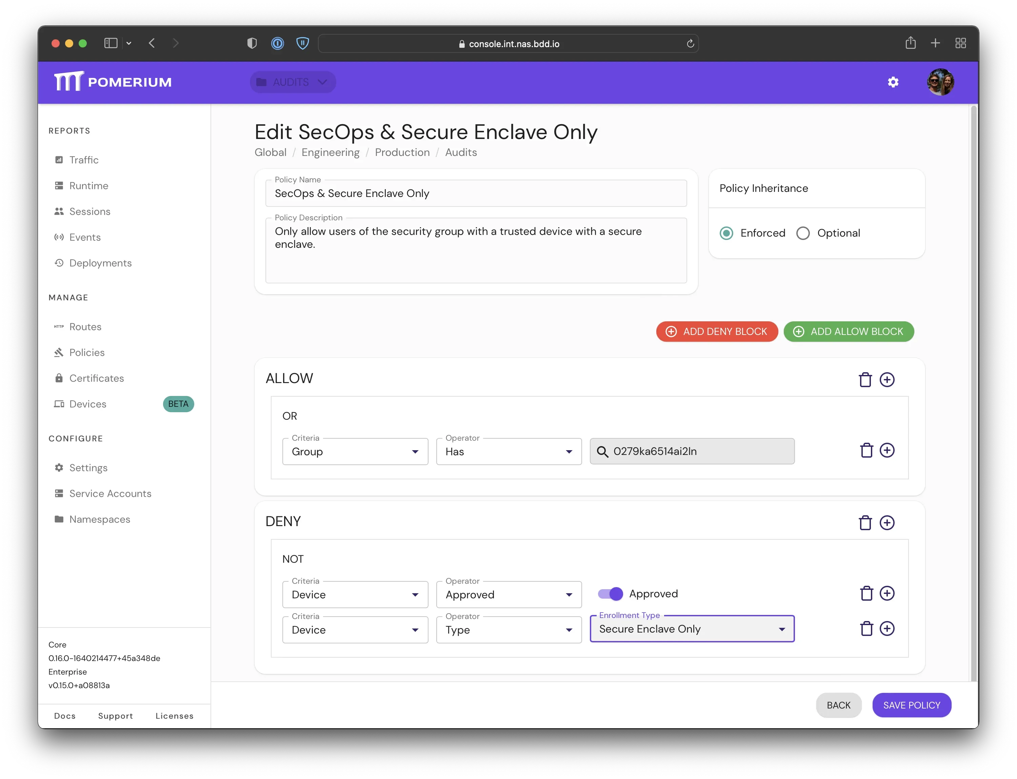Click the group search field 0279ka6514ai2ln

pos(692,451)
